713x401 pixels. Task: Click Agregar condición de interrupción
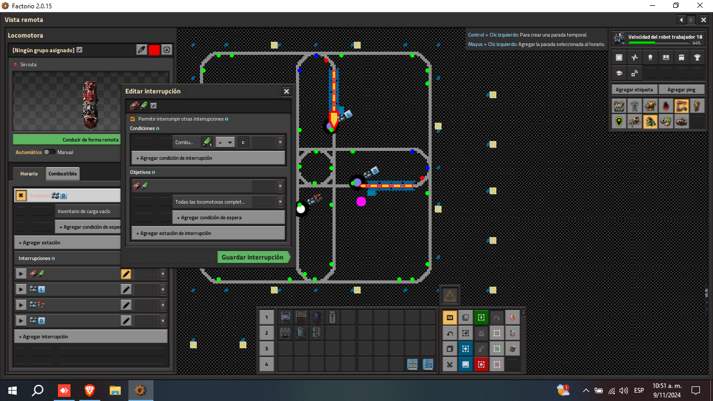[208, 158]
